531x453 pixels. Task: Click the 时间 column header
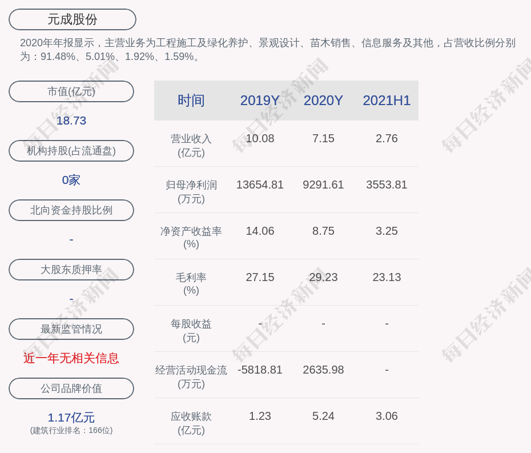[191, 101]
